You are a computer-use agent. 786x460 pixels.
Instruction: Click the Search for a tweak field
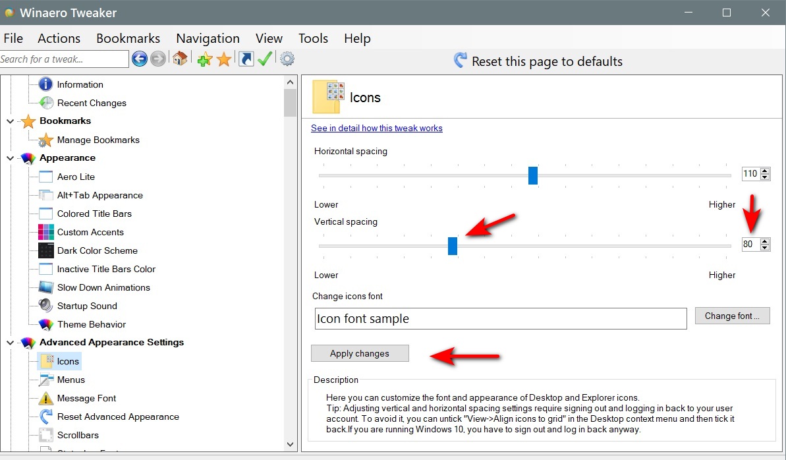[x=64, y=59]
